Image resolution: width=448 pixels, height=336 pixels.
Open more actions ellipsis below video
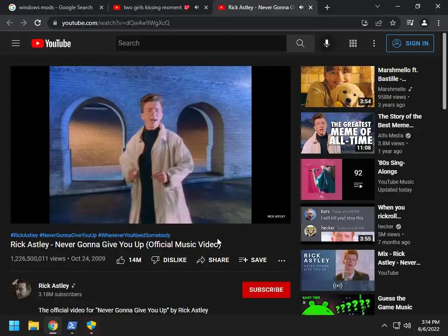click(282, 260)
